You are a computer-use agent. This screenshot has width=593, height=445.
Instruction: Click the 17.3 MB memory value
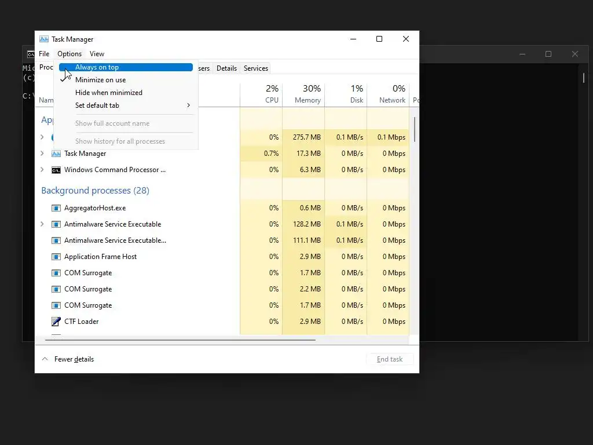[309, 154]
